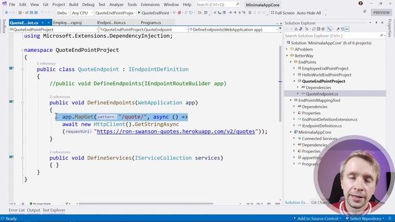Click the feedback icon near PREVIEW
The image size is (395, 222).
pyautogui.click(x=365, y=12)
